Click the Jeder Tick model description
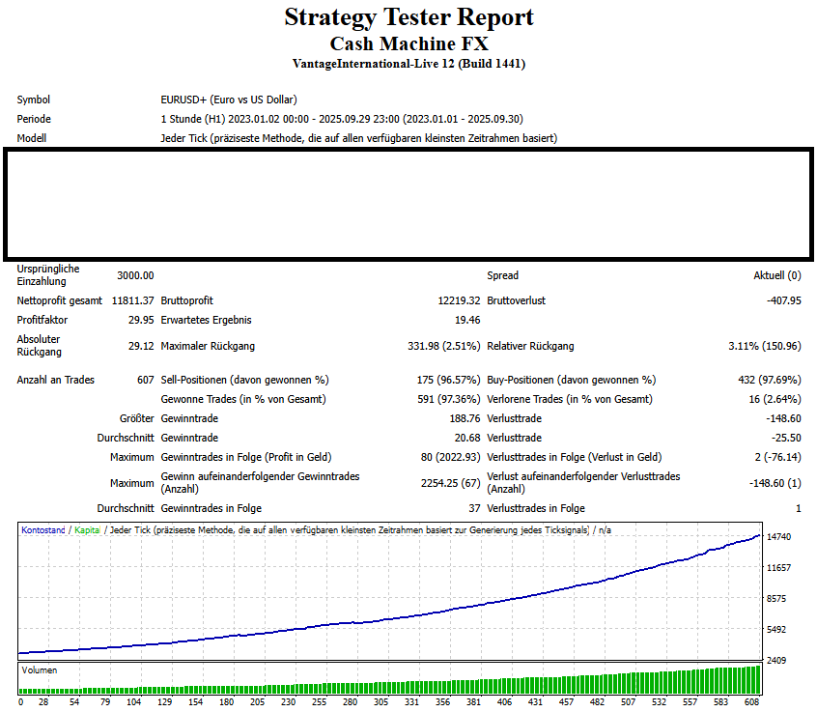 click(358, 138)
